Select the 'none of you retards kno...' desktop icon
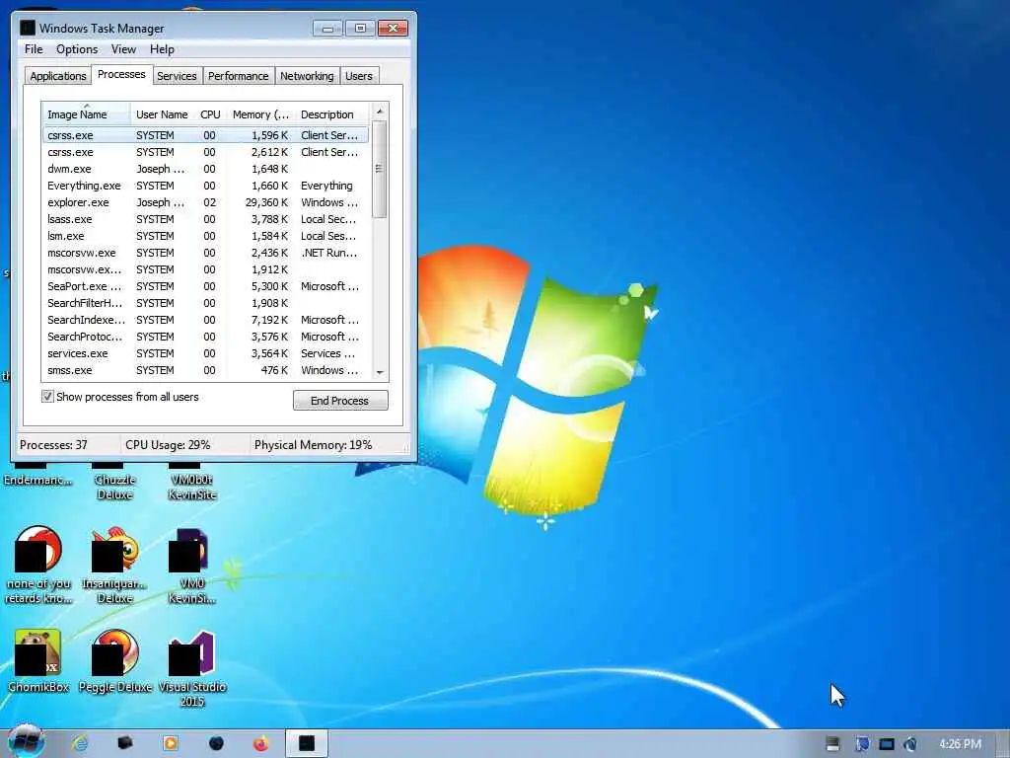This screenshot has width=1010, height=758. coord(38,566)
